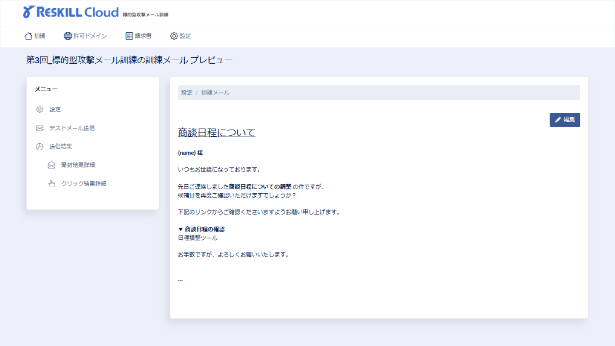The image size is (615, 346).
Task: Open 設定 in the breadcrumb trail
Action: [x=186, y=93]
